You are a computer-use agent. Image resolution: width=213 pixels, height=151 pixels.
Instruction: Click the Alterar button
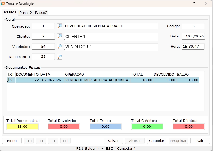(135, 141)
